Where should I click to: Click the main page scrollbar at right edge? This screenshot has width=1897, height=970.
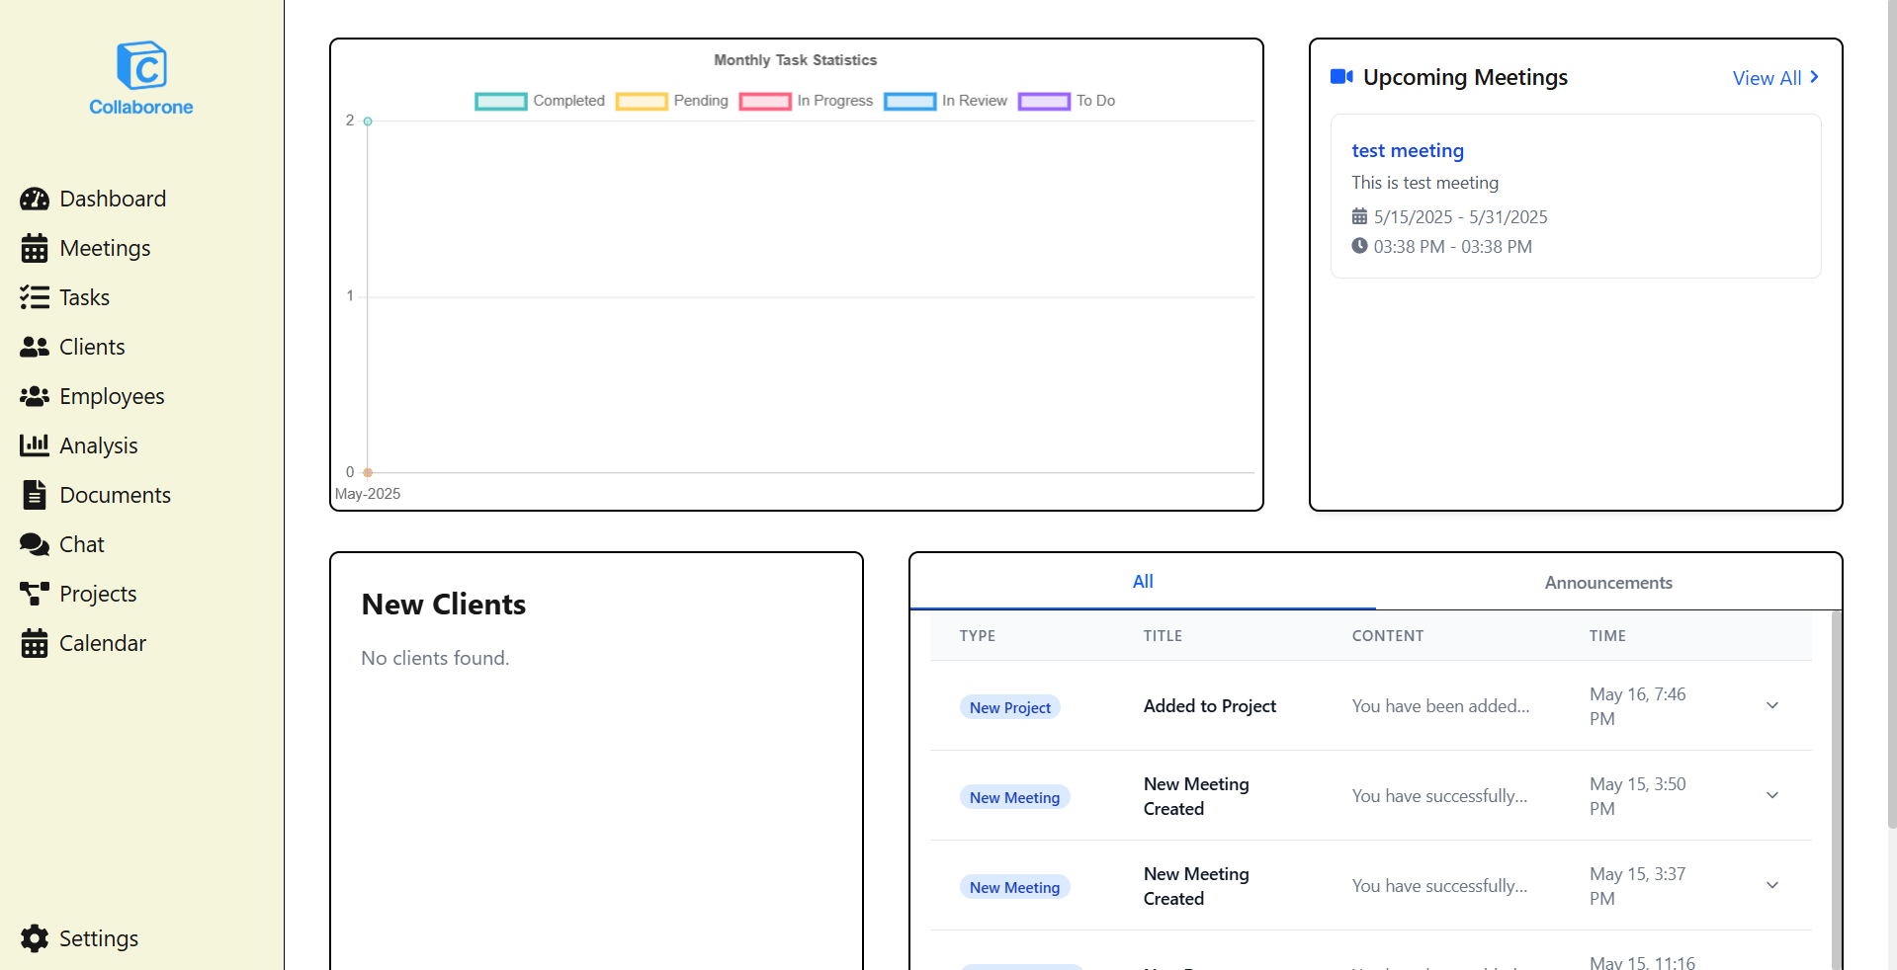coord(1891,415)
